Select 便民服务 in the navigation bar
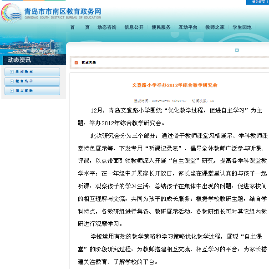Image resolution: width=269 pixels, height=269 pixels. tap(161, 27)
